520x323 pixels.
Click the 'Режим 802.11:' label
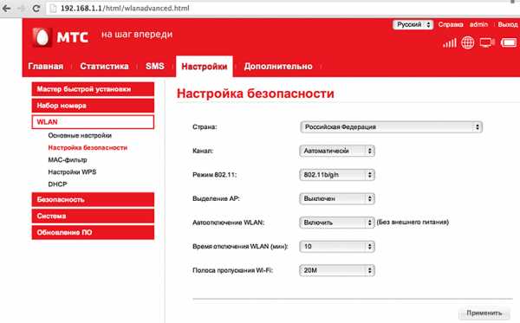215,175
